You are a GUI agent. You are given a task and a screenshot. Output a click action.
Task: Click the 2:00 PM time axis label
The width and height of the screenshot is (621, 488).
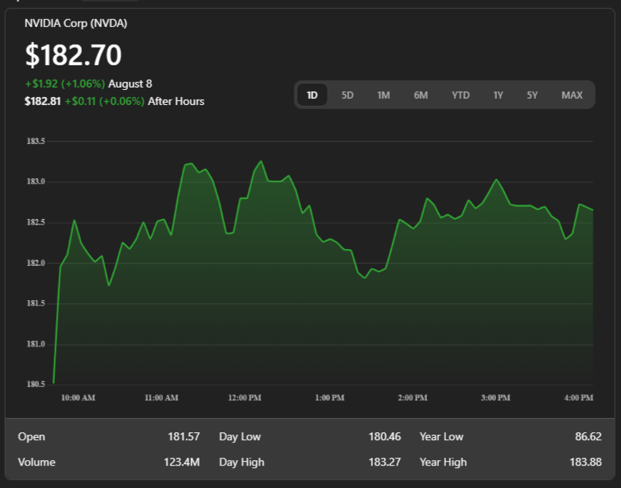point(413,397)
